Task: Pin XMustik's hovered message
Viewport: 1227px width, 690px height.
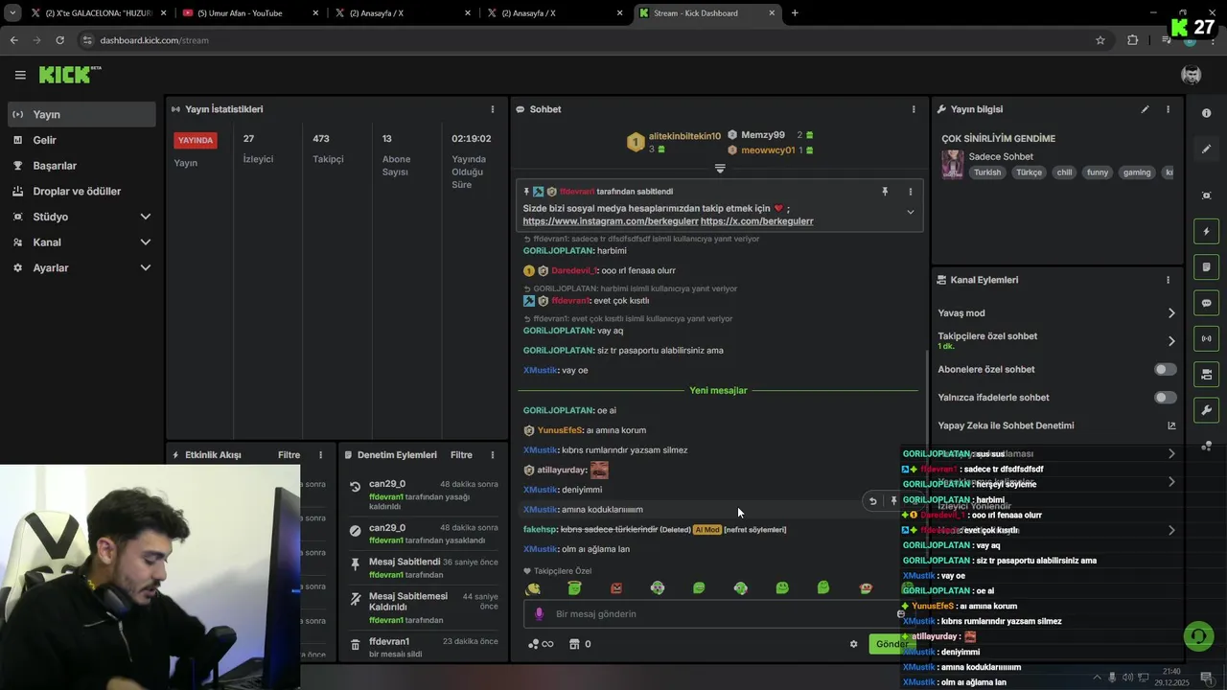Action: click(x=893, y=501)
